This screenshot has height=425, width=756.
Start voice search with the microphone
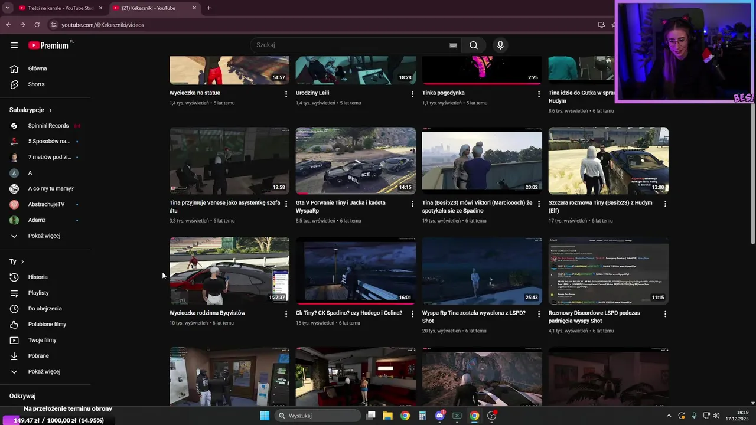click(500, 45)
